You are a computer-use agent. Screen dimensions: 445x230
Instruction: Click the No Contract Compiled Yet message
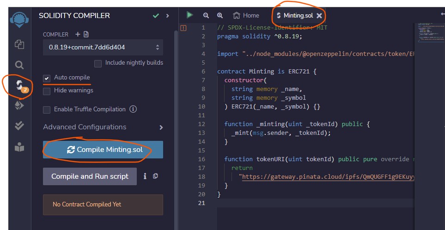tap(103, 205)
